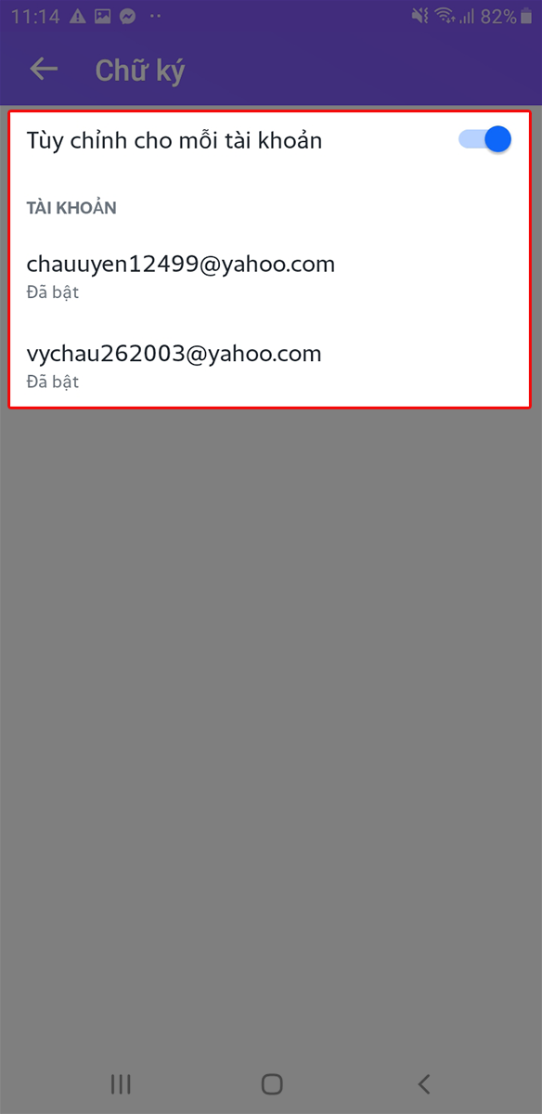
Task: Click the TÀI KHOẢN section header
Action: click(71, 208)
